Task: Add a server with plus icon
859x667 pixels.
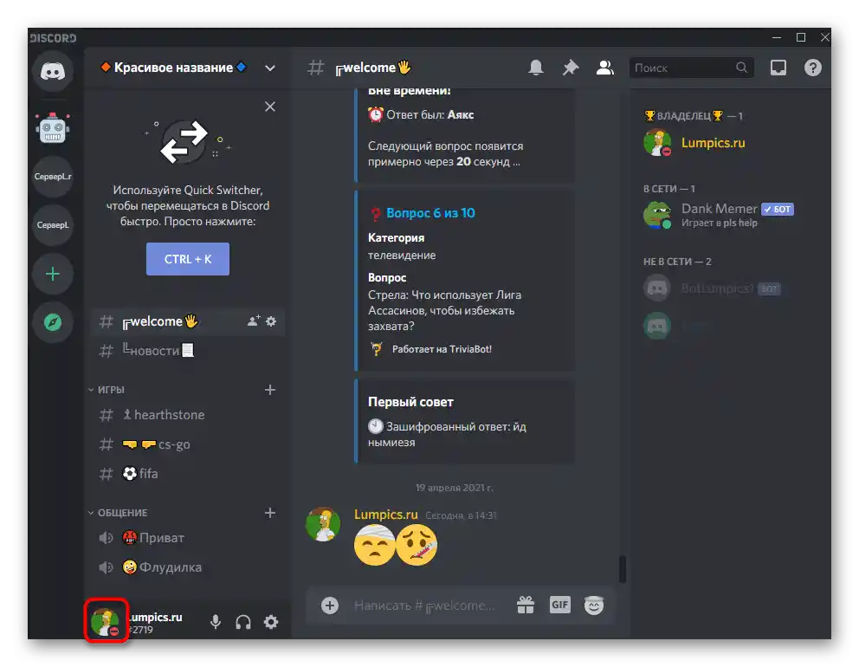Action: click(53, 274)
